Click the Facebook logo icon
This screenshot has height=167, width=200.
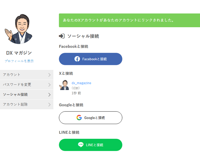77,59
